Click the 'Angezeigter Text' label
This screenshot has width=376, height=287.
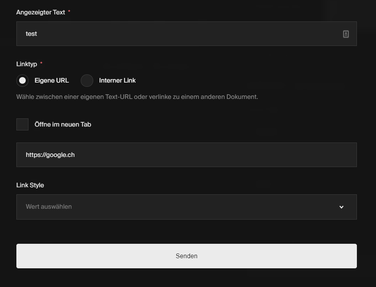coord(40,12)
